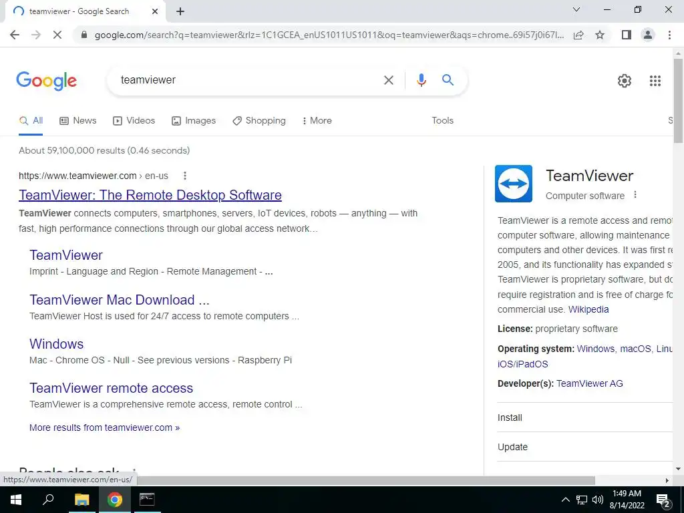The image size is (684, 513).
Task: Open the TeamViewer AG developer link
Action: point(590,384)
